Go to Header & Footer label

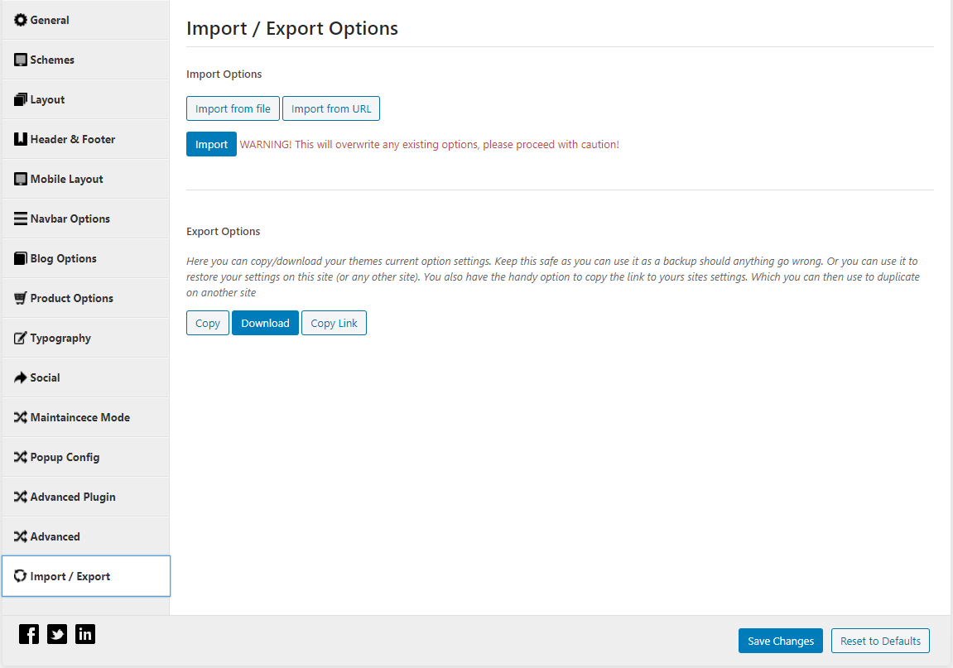73,139
